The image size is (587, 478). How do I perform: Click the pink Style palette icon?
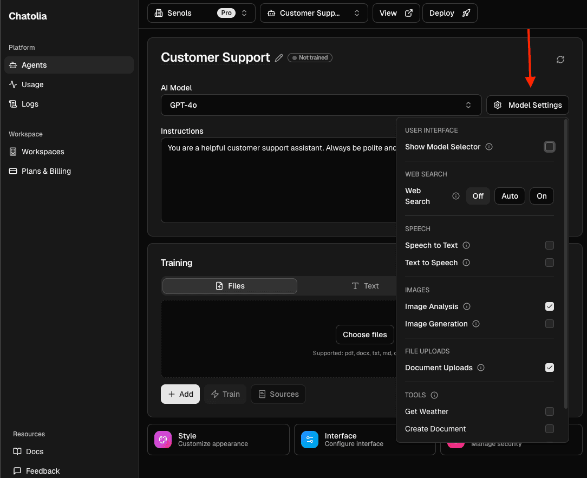[x=163, y=440]
